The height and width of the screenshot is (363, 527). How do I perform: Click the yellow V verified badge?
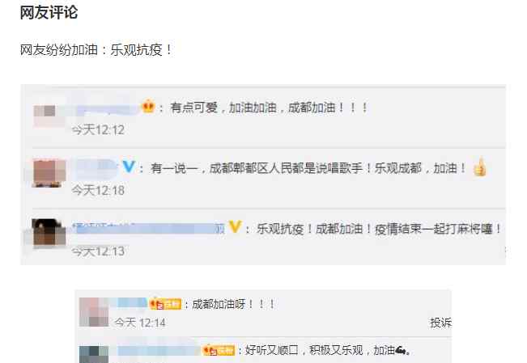[235, 227]
